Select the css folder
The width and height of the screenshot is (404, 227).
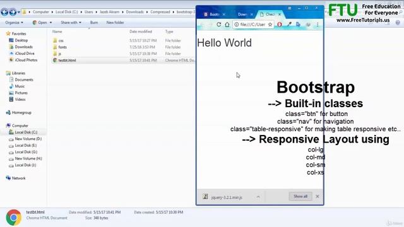[x=61, y=40]
